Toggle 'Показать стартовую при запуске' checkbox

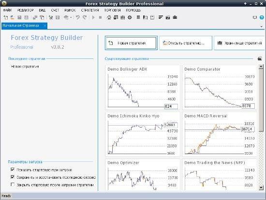point(13,170)
